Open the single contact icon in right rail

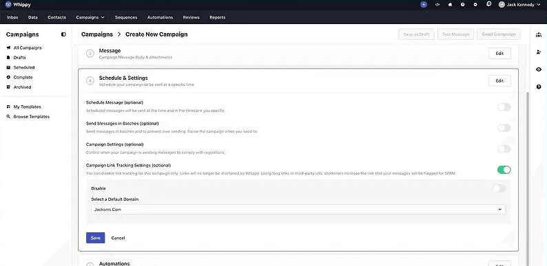click(539, 52)
